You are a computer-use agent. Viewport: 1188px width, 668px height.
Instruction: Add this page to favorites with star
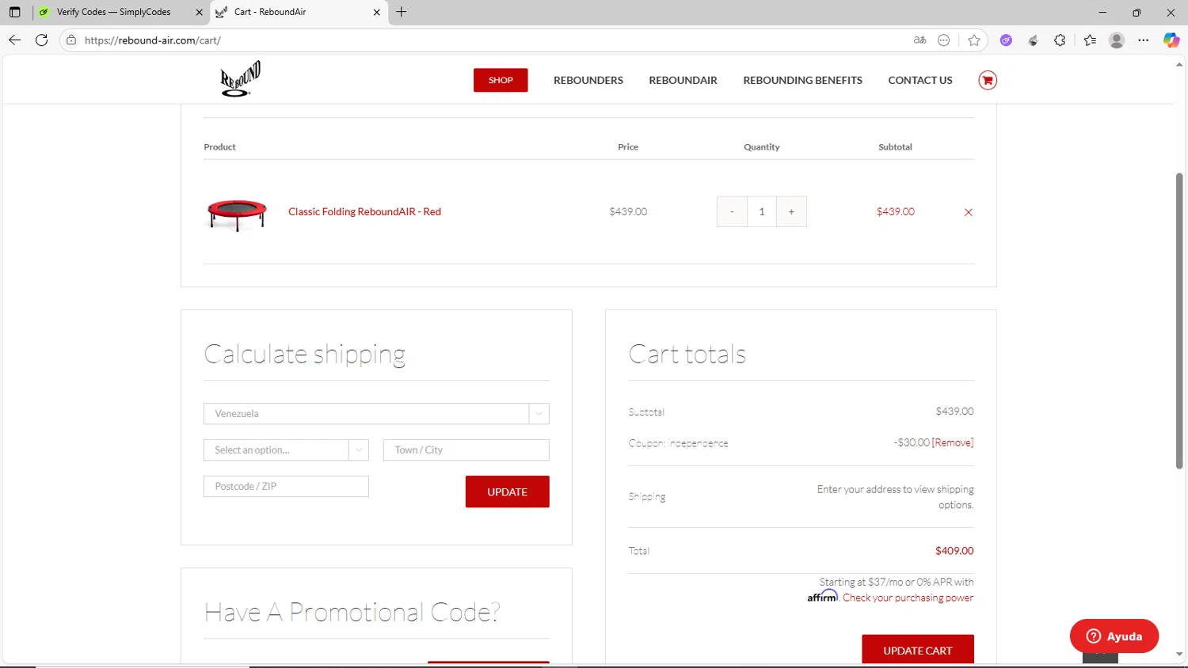974,40
